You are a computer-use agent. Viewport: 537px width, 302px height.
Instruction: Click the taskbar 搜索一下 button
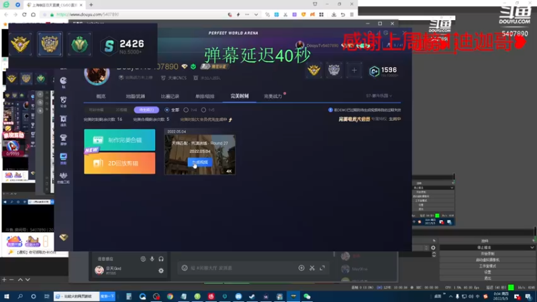107,296
